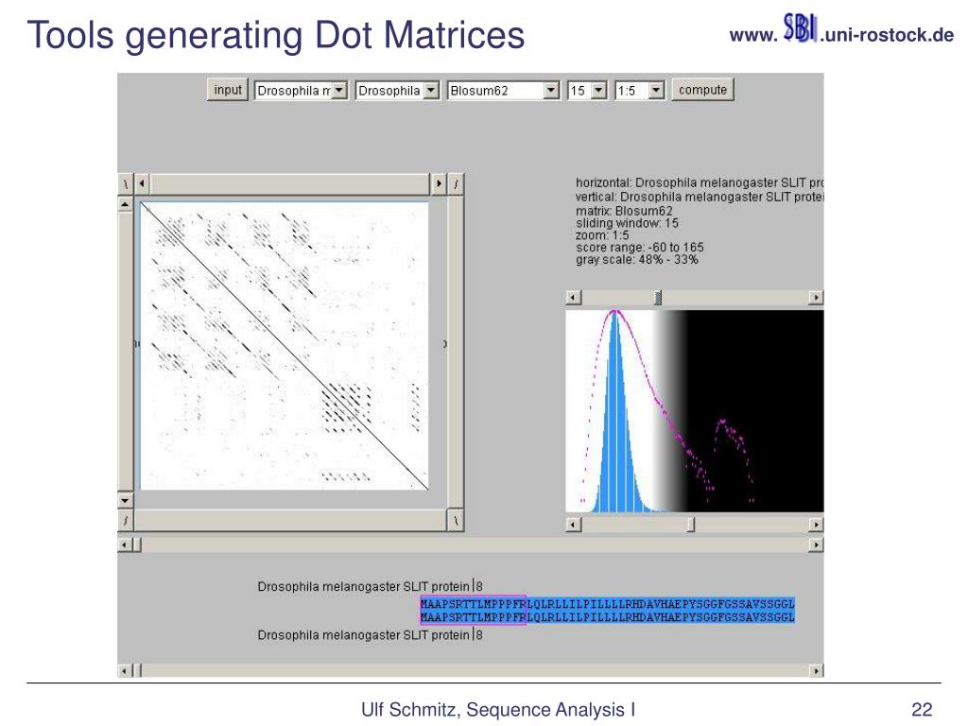Click slash button at dot matrix bottom-left
The width and height of the screenshot is (968, 726).
pyautogui.click(x=126, y=521)
